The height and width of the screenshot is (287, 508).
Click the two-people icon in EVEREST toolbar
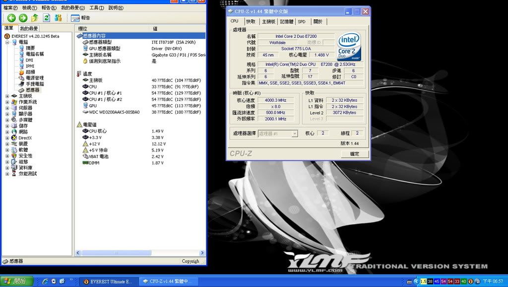coord(58,18)
